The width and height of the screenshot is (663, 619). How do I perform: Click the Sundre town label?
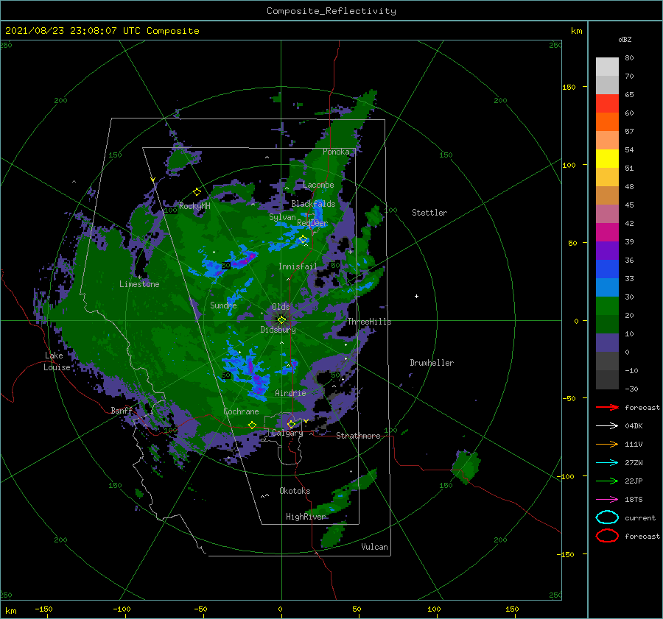click(x=223, y=305)
